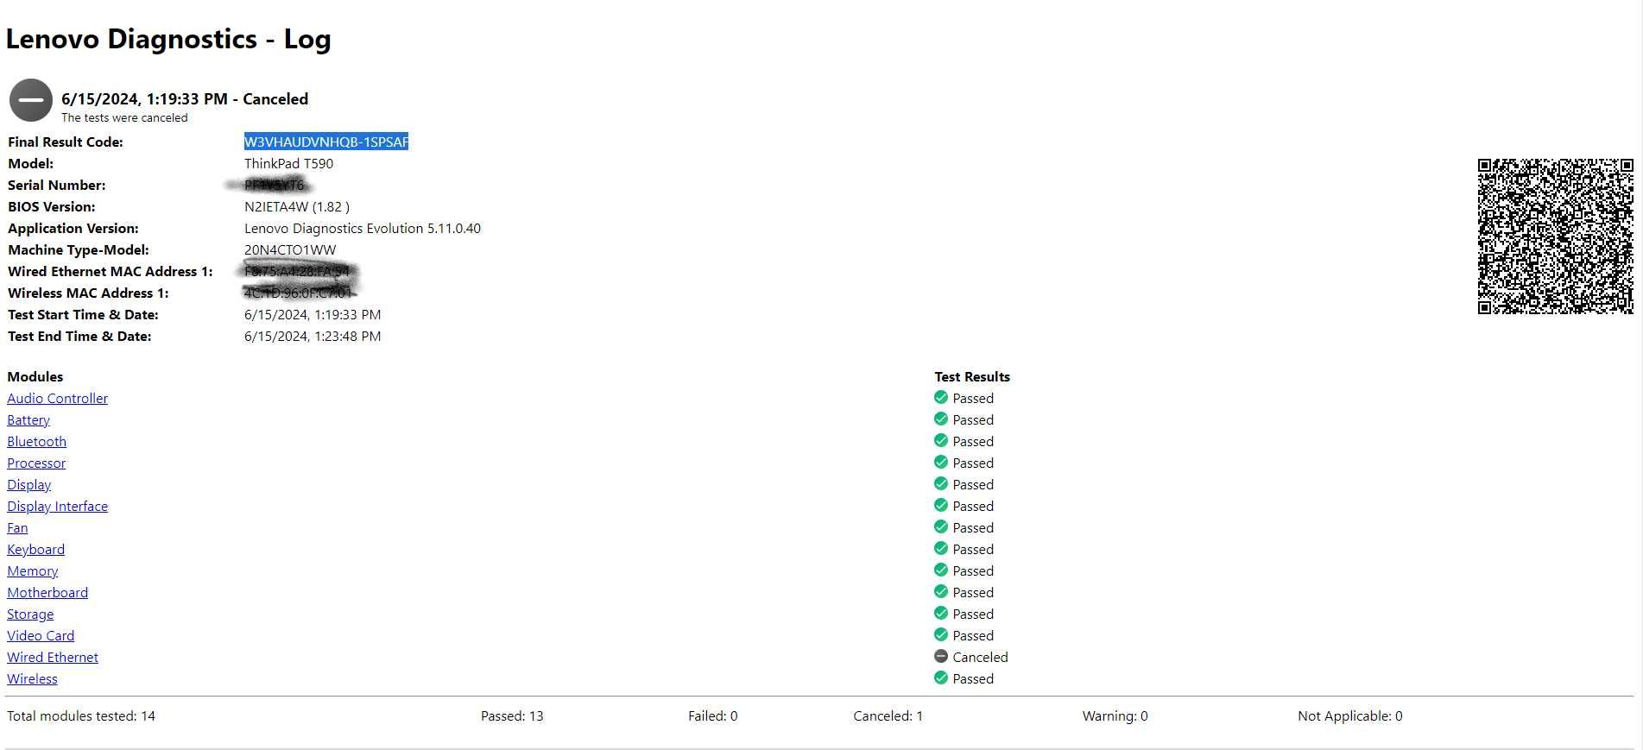1643x750 pixels.
Task: Open the Storage module link
Action: click(x=30, y=614)
